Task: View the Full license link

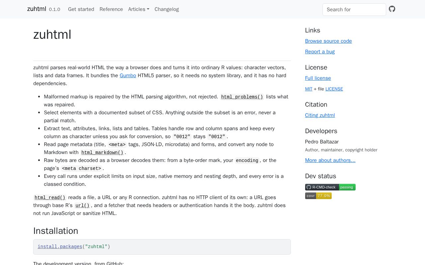Action: [x=318, y=78]
